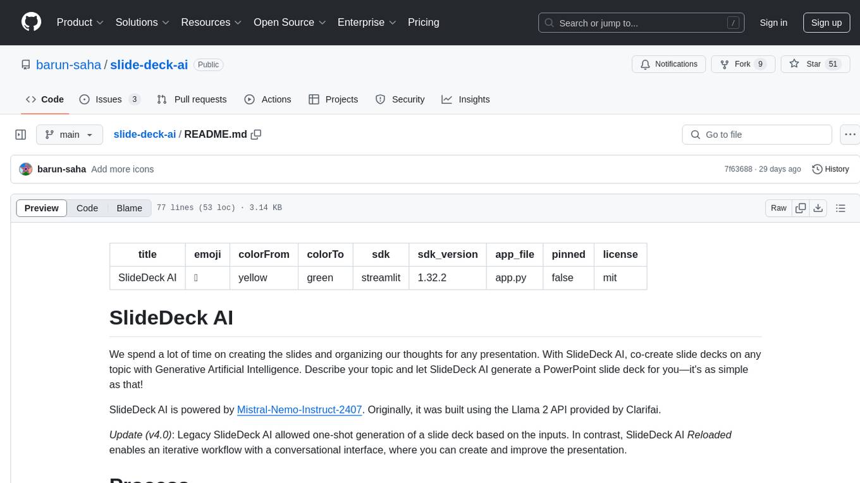Screen dimensions: 860x483
Task: Click the mit license cell
Action: point(620,278)
